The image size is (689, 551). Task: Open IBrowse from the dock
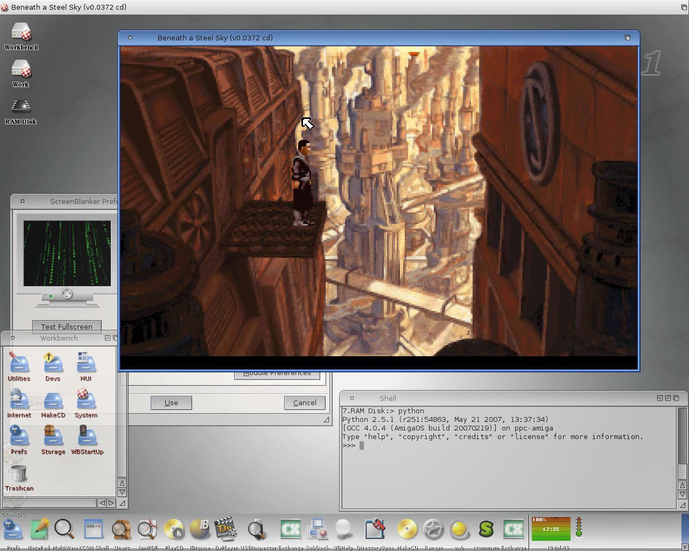[x=199, y=529]
